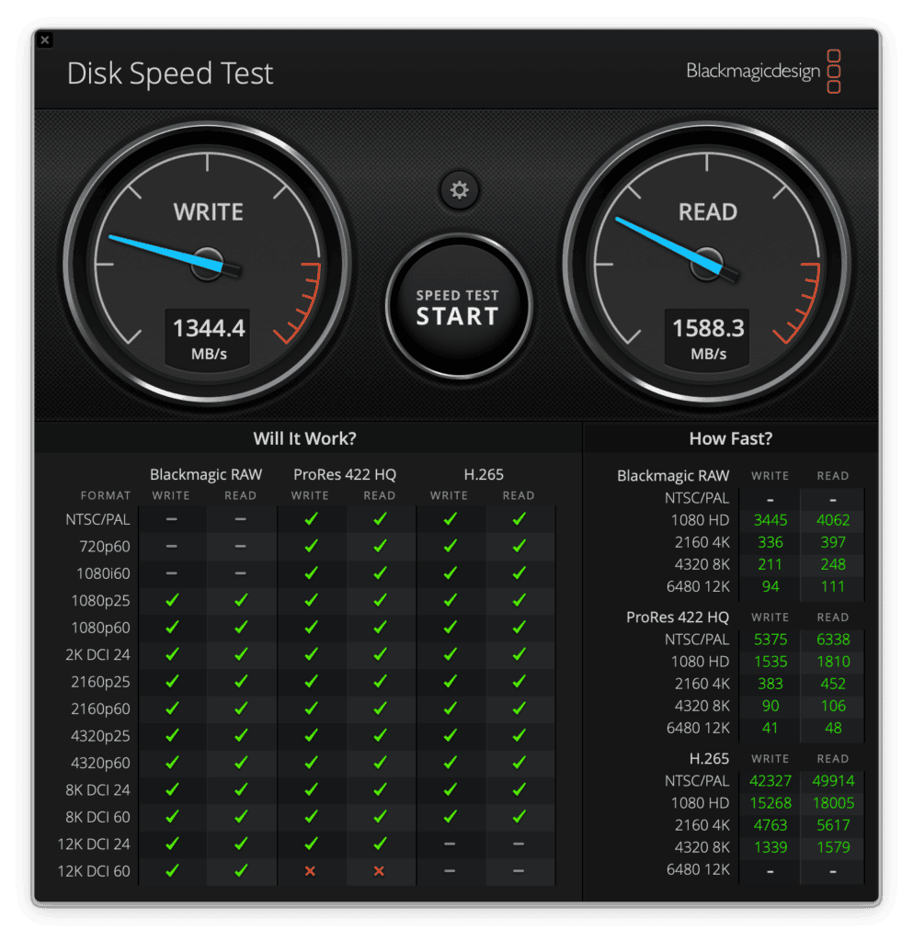Click H.265 read checkmark in NTSC/PAL row

[x=519, y=519]
